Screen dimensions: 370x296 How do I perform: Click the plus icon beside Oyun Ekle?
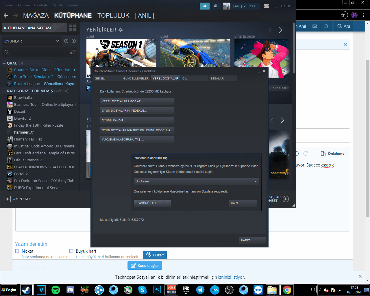point(8,199)
